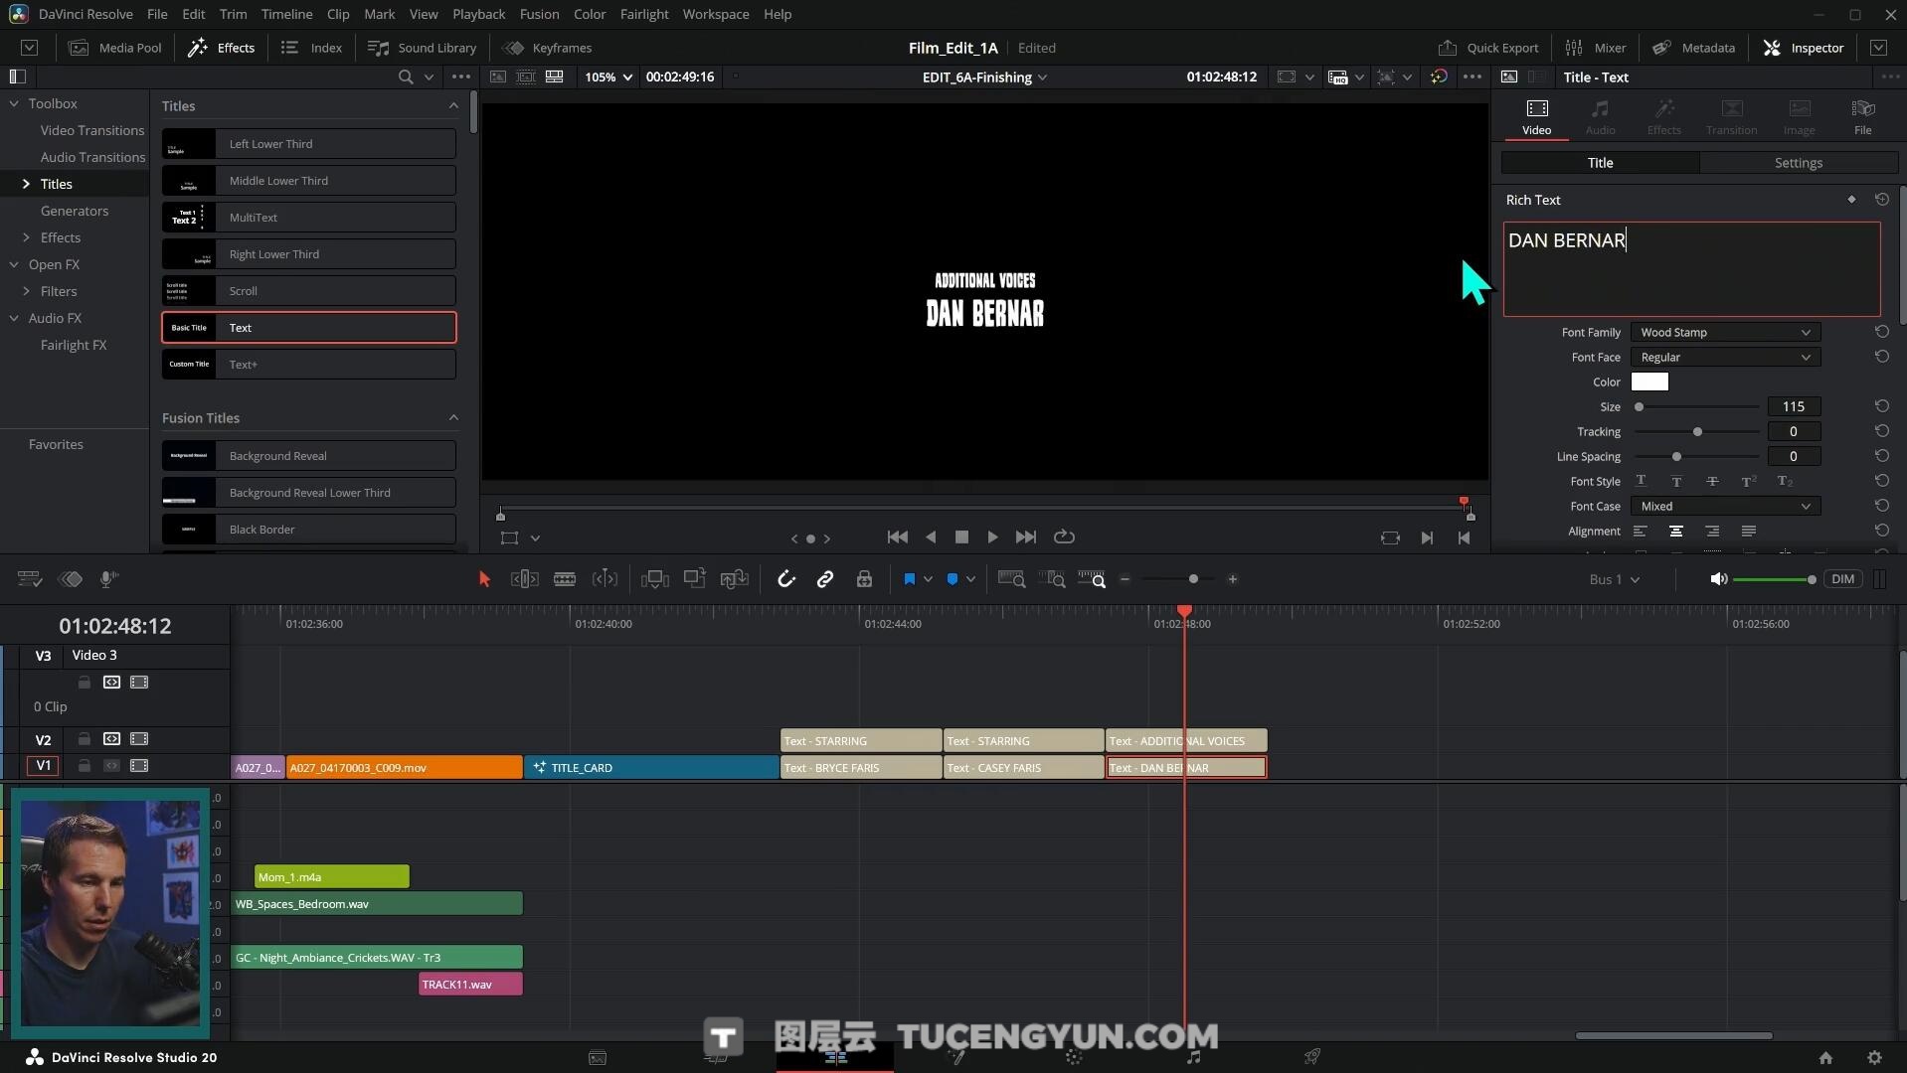
Task: Reset the Font Family parameter
Action: [x=1881, y=332]
